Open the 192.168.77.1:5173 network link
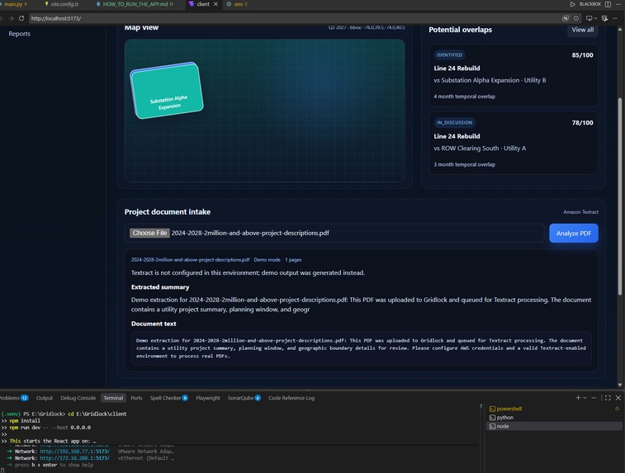The height and width of the screenshot is (473, 625). 74,452
